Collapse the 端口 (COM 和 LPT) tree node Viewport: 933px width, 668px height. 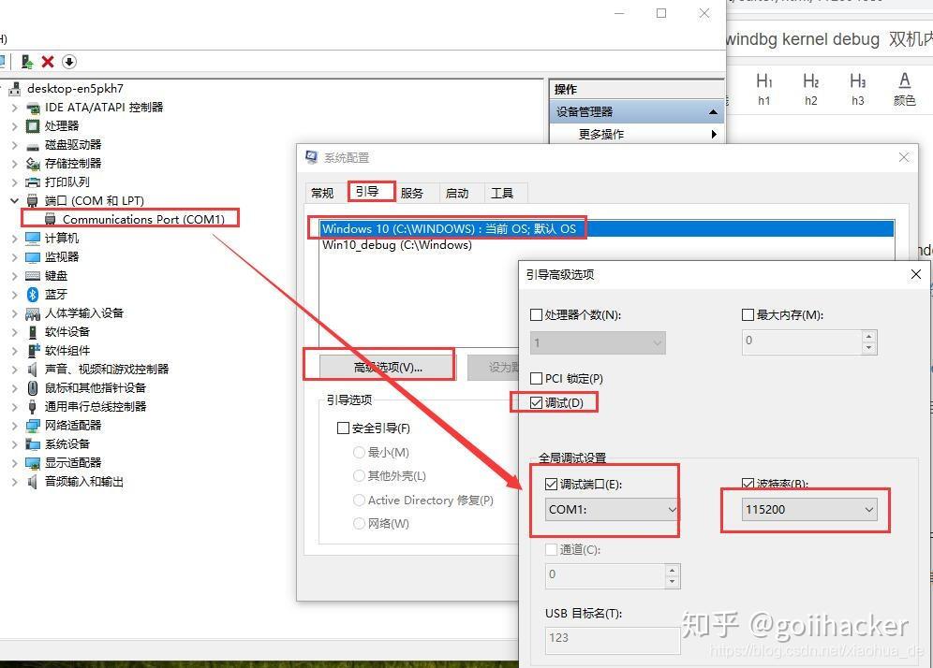coord(14,201)
